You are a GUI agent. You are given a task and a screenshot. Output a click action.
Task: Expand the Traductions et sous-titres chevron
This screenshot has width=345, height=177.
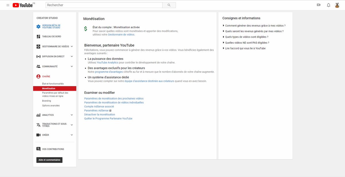(72, 125)
